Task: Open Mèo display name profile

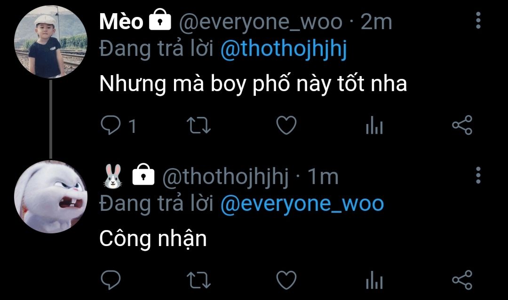Action: [x=121, y=22]
